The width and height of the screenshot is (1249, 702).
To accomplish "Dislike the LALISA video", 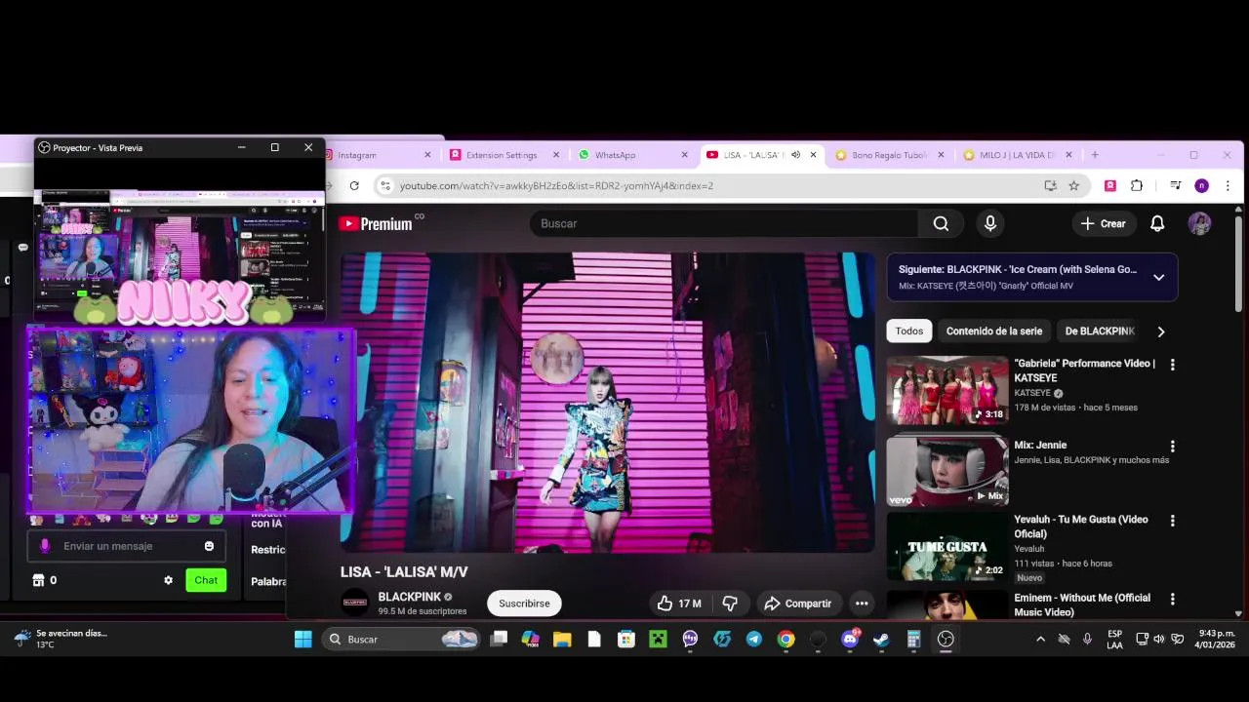I will [x=730, y=604].
